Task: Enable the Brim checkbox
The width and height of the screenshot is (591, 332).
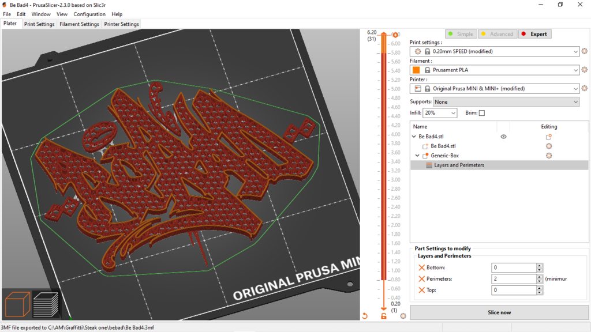Action: (482, 113)
